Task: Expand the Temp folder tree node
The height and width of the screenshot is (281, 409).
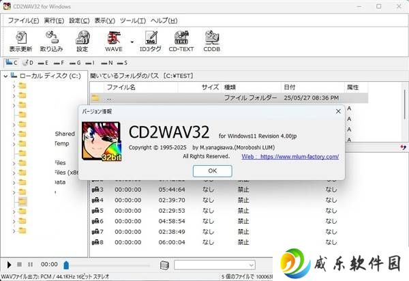Action: tap(14, 144)
